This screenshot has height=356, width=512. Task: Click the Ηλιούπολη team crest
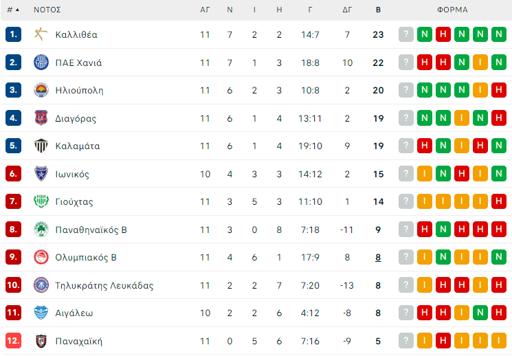pyautogui.click(x=42, y=90)
